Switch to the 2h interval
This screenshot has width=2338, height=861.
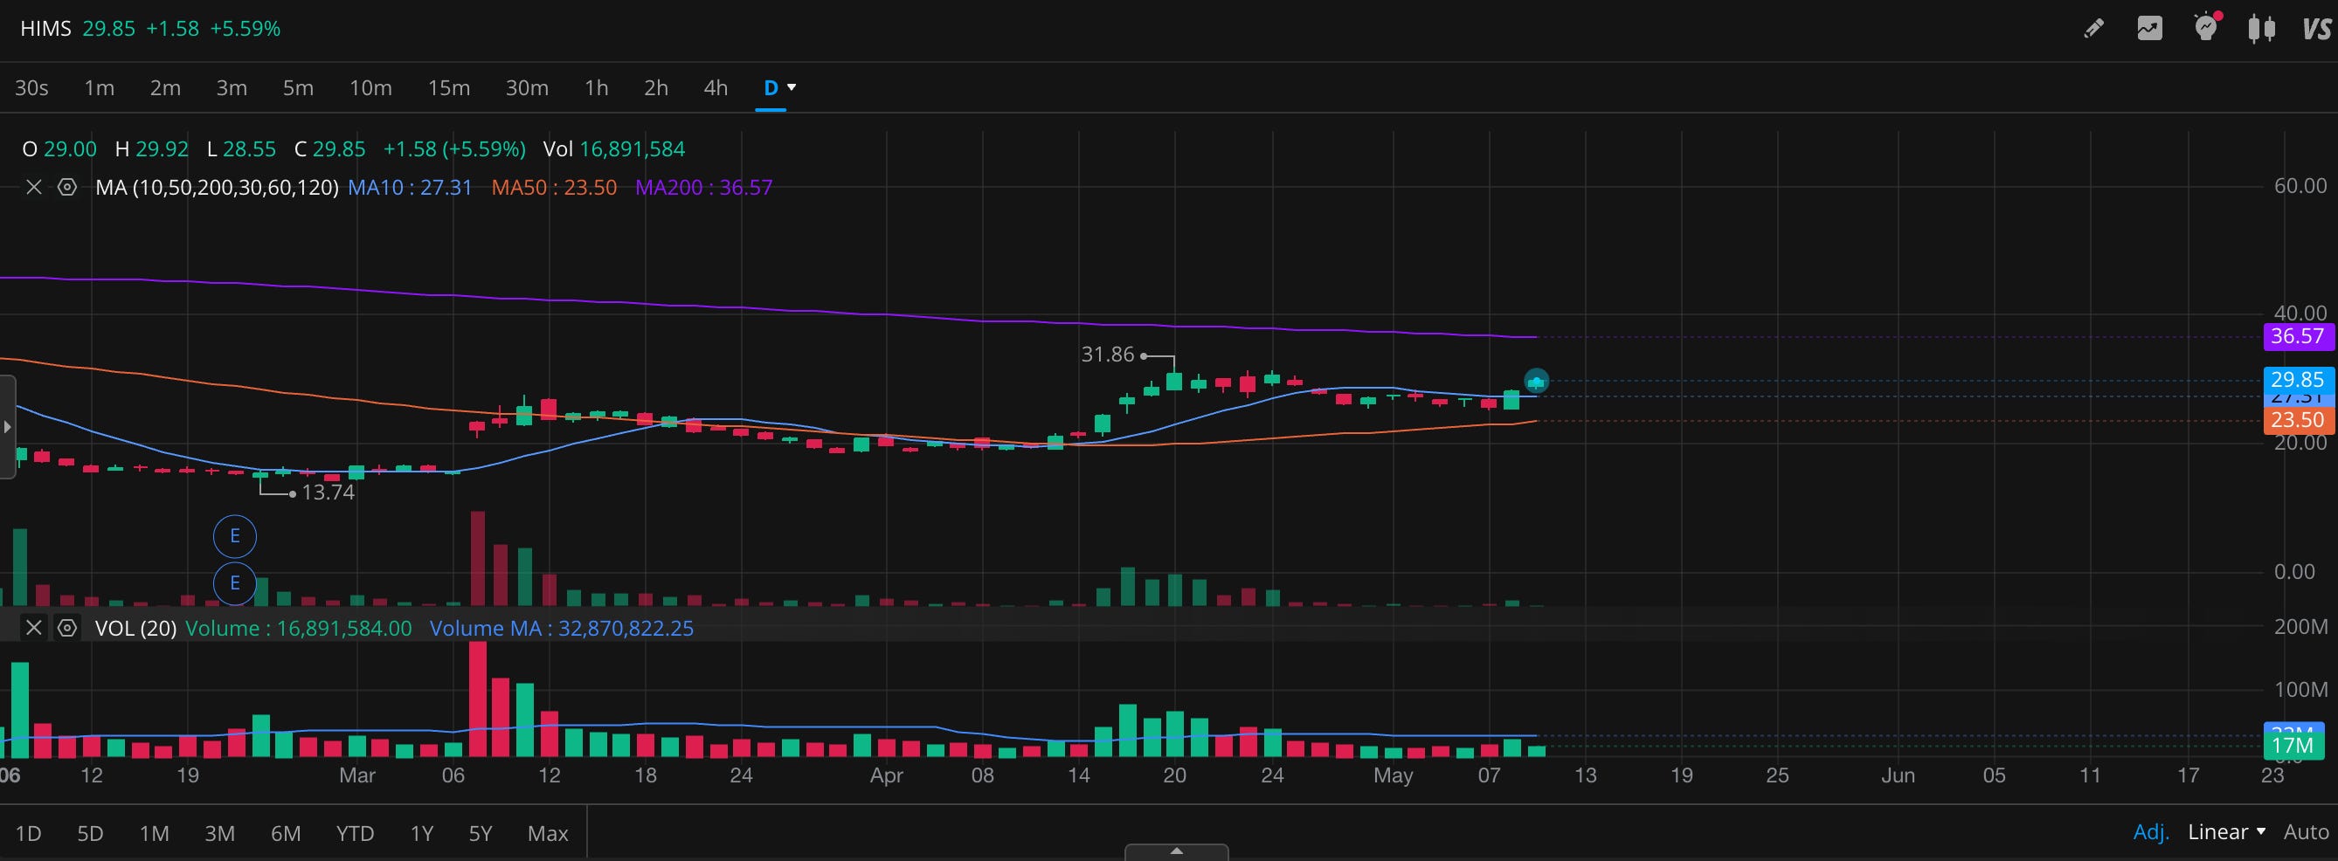pyautogui.click(x=656, y=88)
